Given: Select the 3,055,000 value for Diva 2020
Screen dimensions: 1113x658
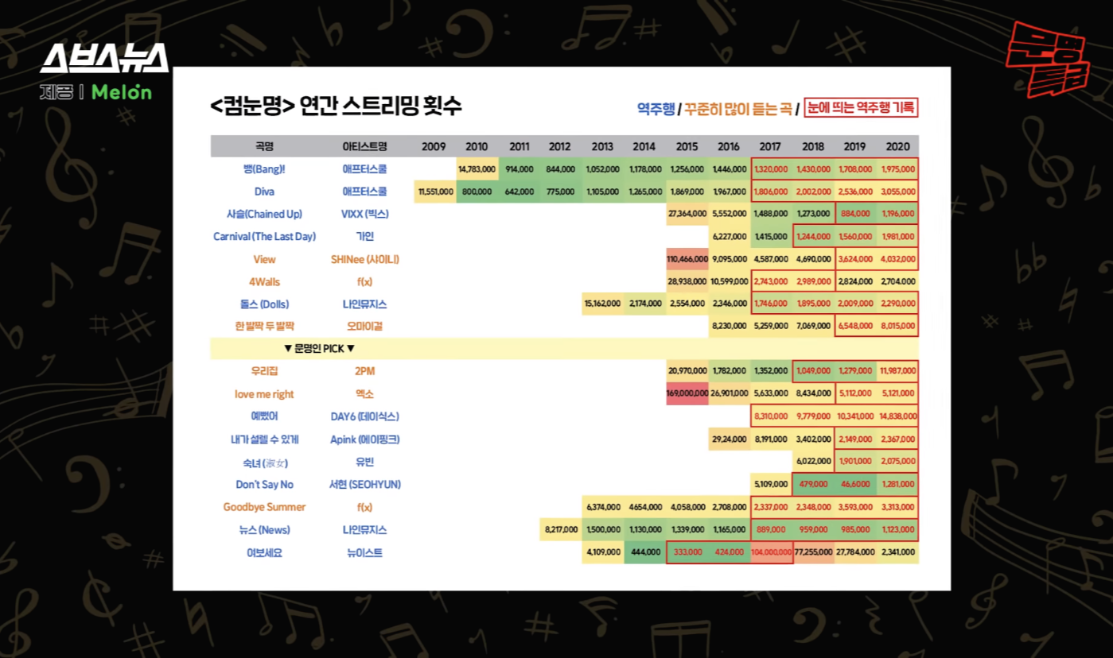Looking at the screenshot, I should (897, 192).
